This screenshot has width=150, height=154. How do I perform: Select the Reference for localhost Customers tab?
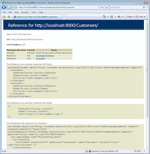coord(37,17)
